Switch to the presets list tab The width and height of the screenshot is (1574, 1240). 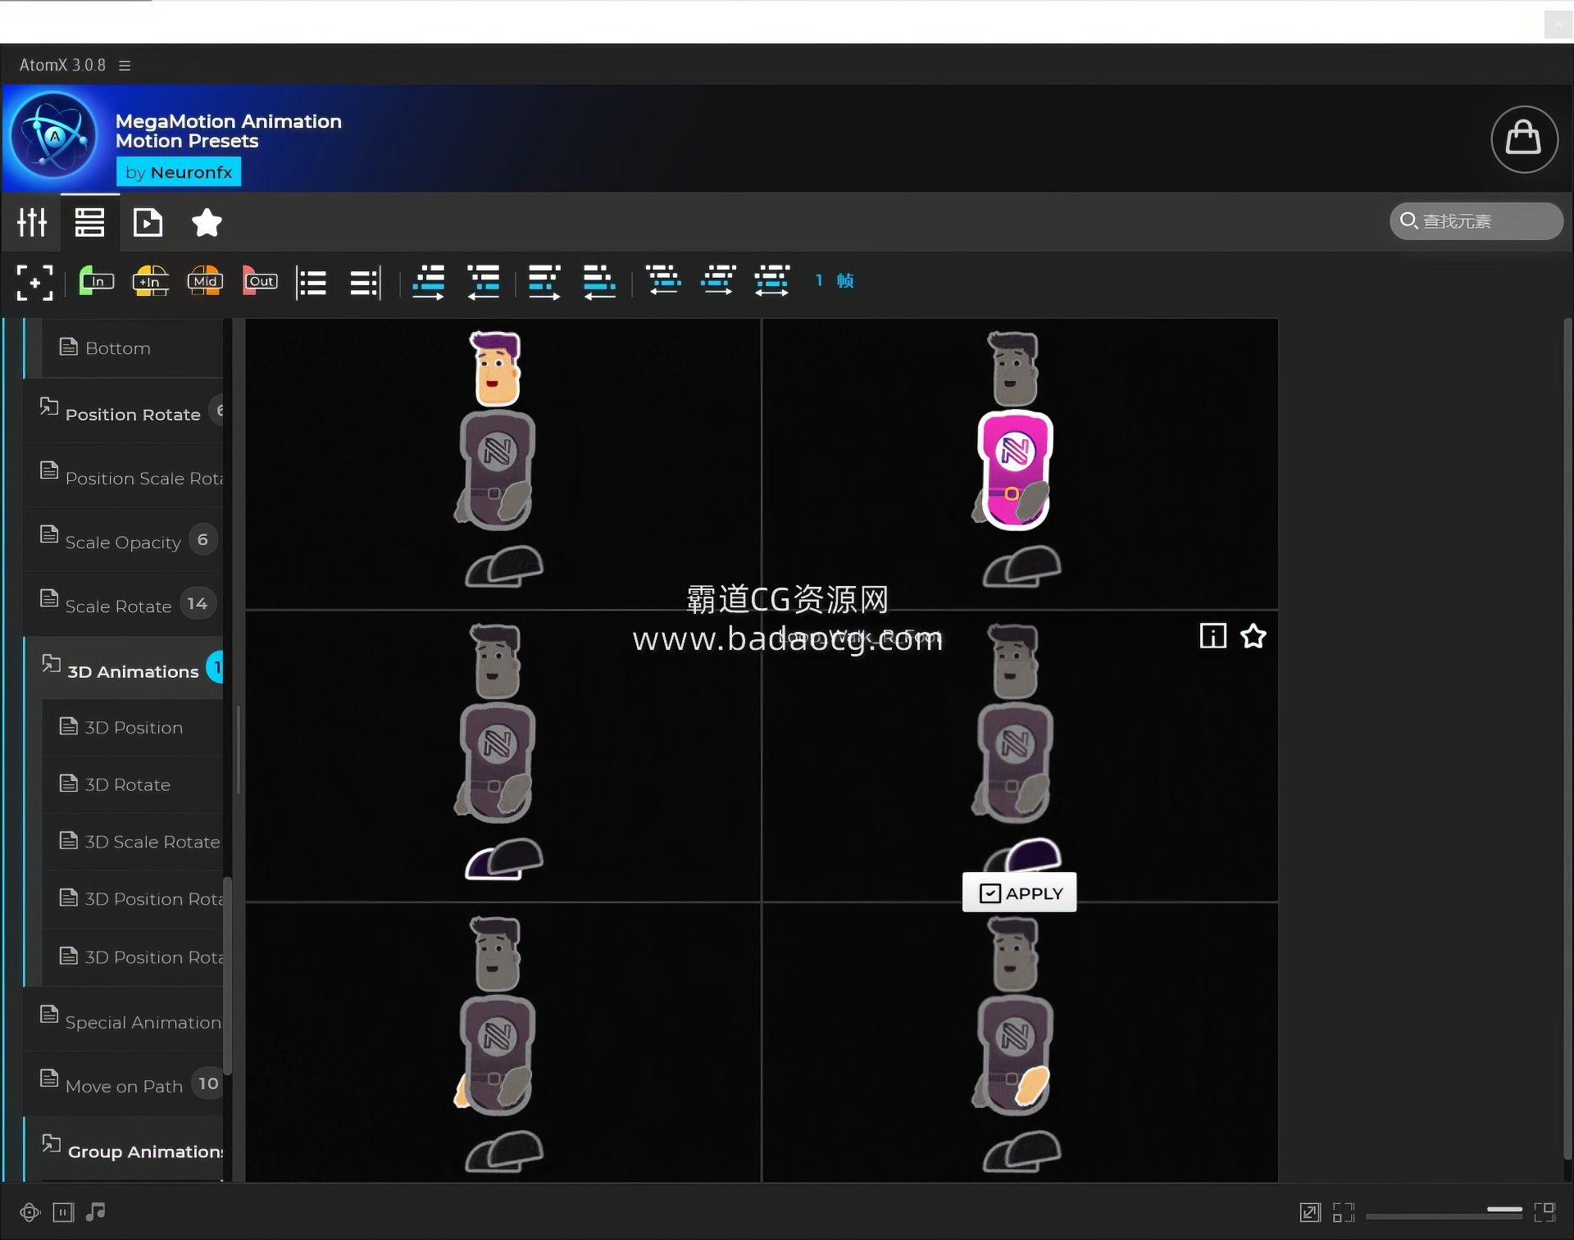tap(89, 222)
